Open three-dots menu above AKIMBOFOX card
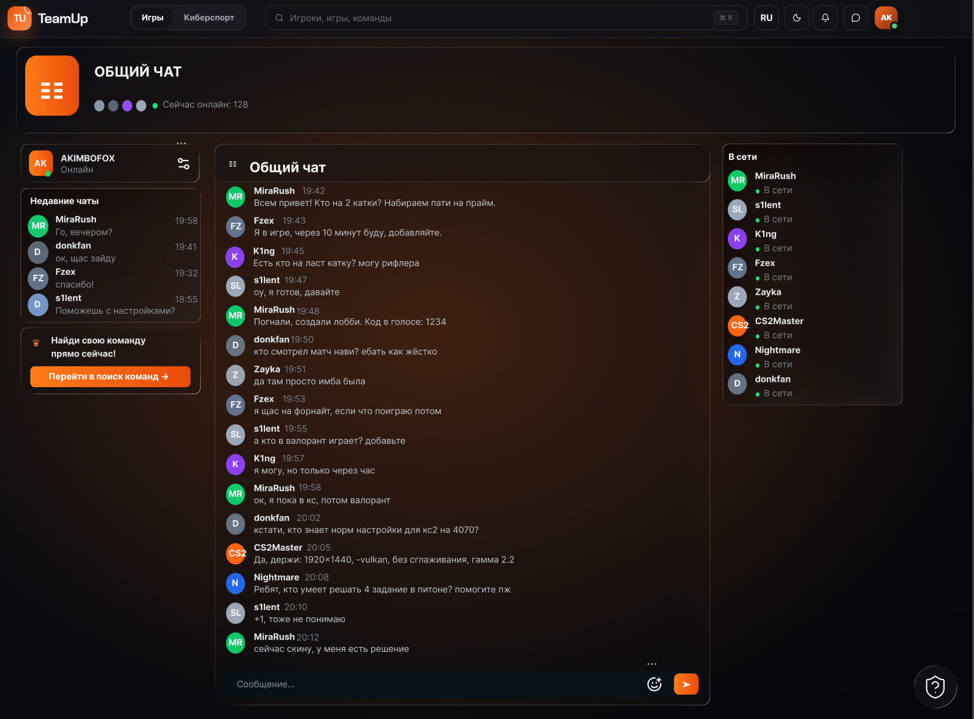974x719 pixels. (x=181, y=143)
